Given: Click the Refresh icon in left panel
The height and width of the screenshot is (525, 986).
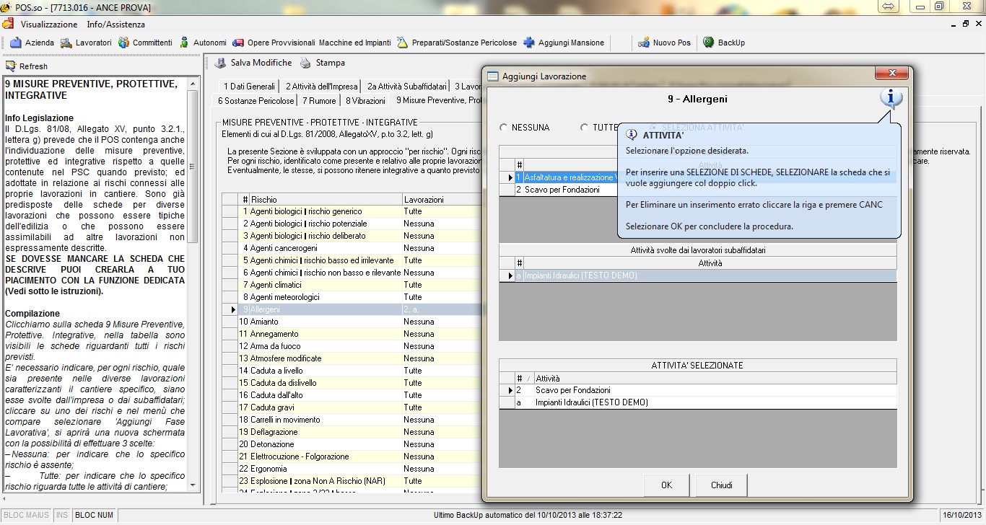Looking at the screenshot, I should tap(11, 66).
